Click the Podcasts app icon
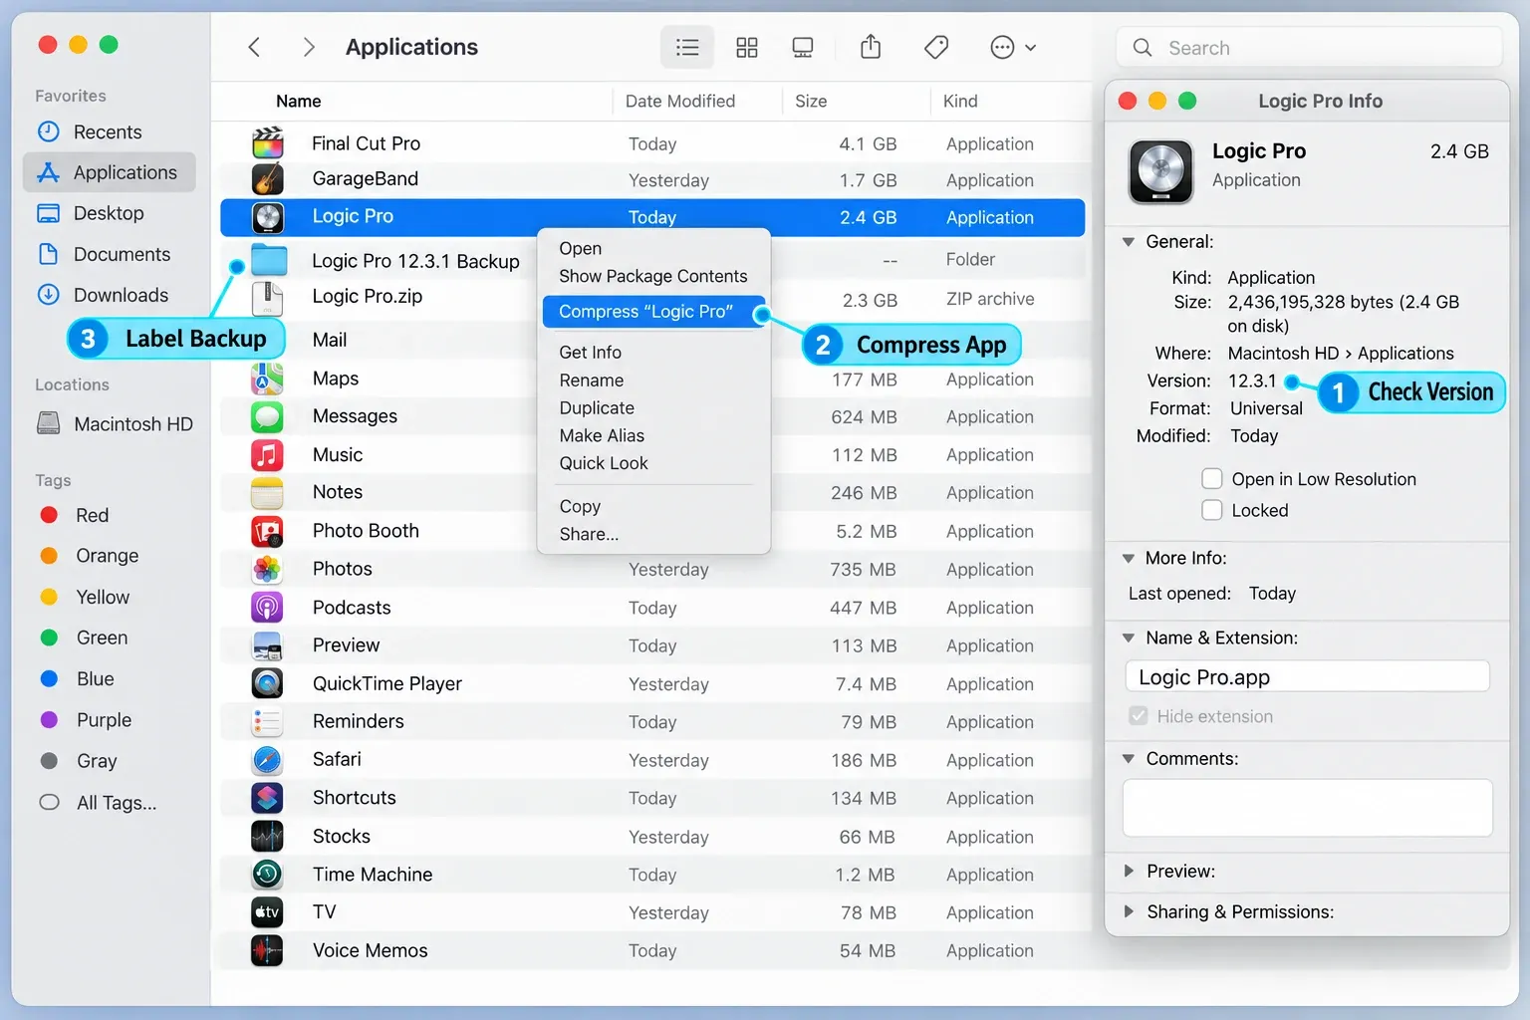The image size is (1530, 1020). pos(267,608)
